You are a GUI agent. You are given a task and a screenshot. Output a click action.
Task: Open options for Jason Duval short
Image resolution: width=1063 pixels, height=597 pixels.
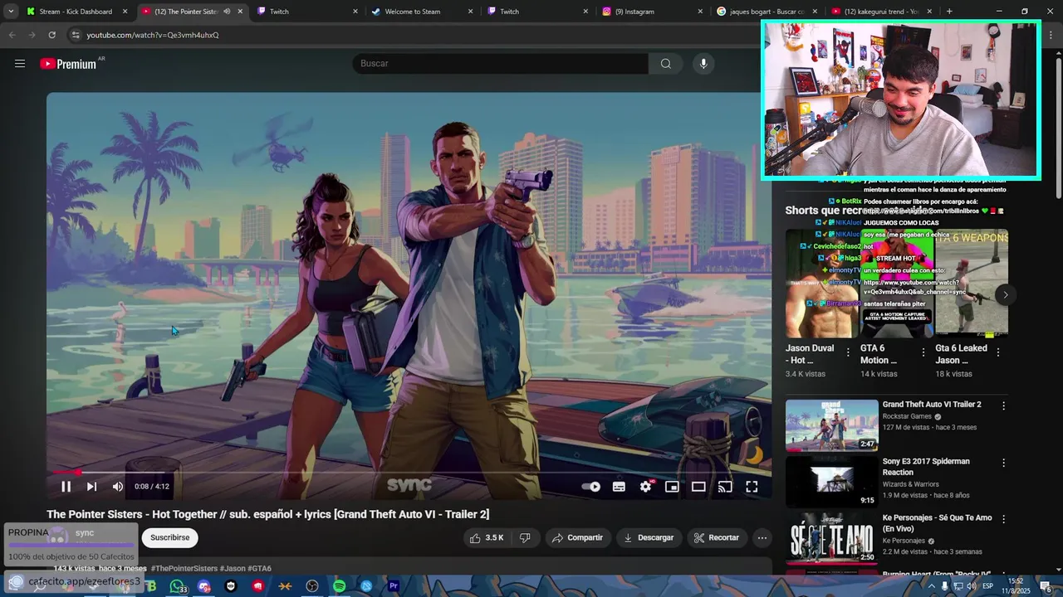(848, 352)
